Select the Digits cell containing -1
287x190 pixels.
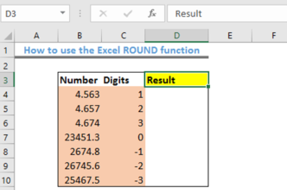[x=123, y=152]
